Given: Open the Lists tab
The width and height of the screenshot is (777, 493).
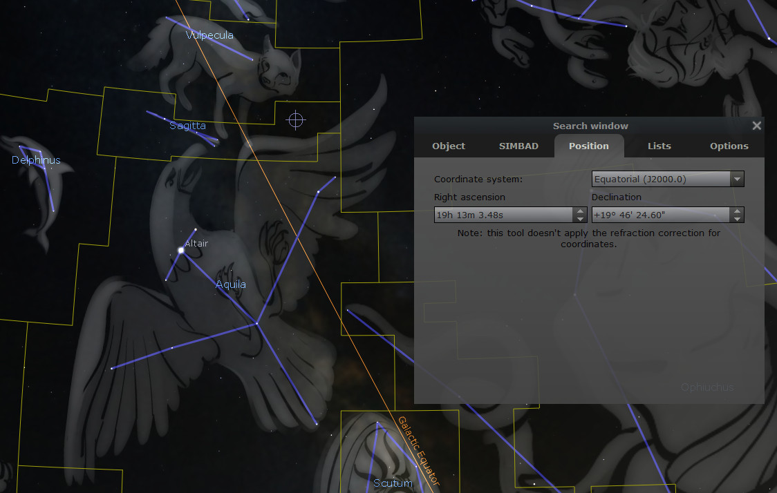Looking at the screenshot, I should coord(659,146).
